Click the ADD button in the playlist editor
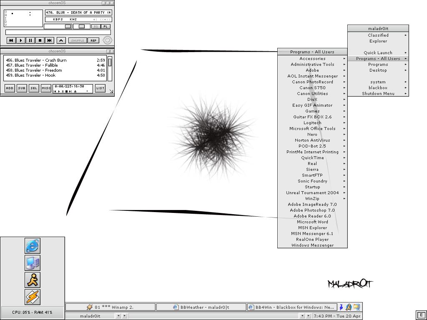 [10, 88]
